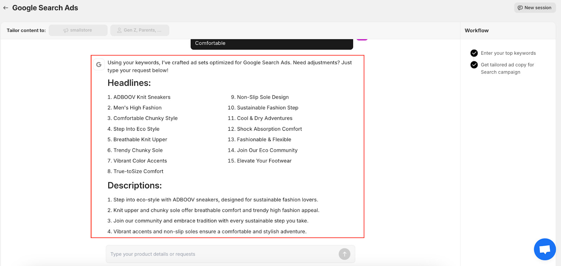This screenshot has width=561, height=266.
Task: Select the Enter your top keywords step
Action: [508, 53]
